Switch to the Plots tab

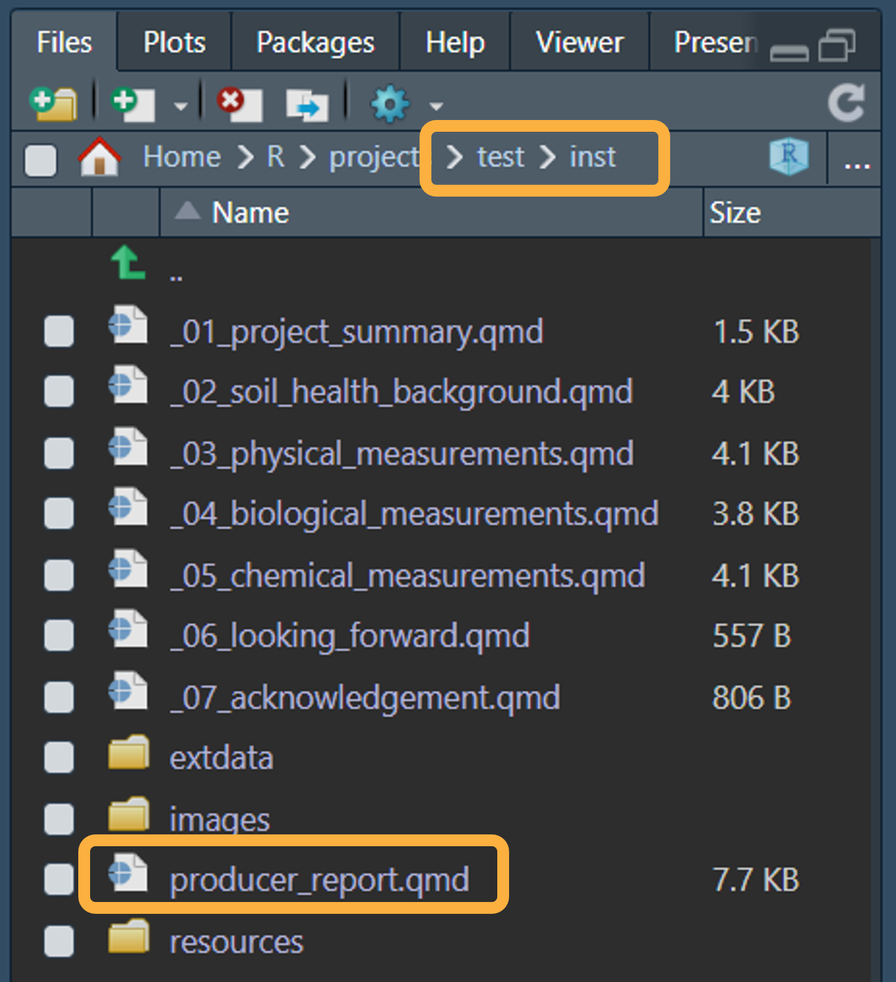[x=175, y=42]
